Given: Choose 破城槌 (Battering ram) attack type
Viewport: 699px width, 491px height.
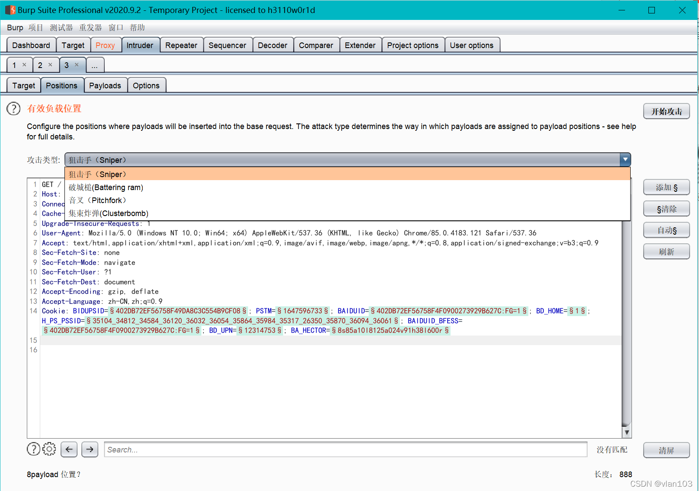Looking at the screenshot, I should click(347, 187).
